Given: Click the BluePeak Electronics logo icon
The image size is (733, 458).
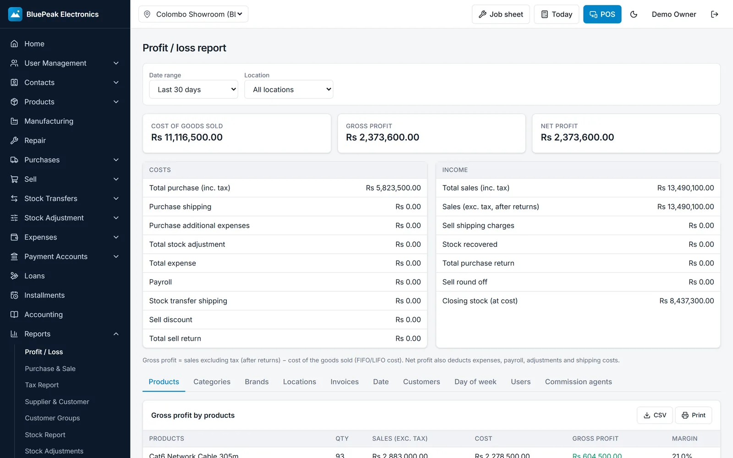Looking at the screenshot, I should (15, 14).
